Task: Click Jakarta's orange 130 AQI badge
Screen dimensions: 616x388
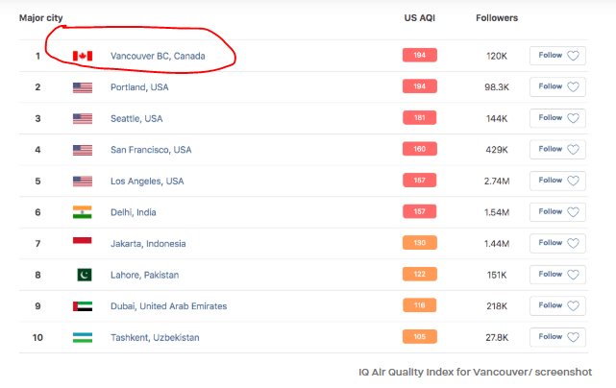Action: (x=419, y=243)
